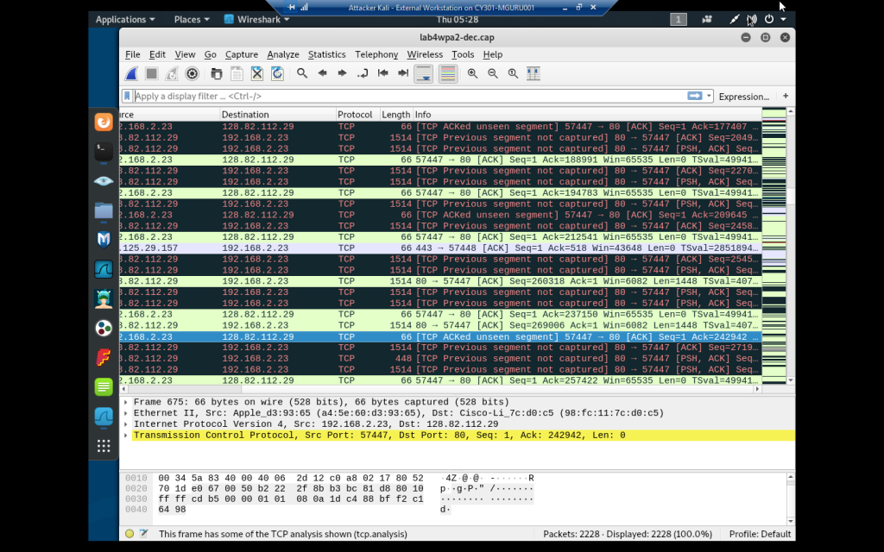Open the system menu arrow beside power icon

click(x=783, y=19)
